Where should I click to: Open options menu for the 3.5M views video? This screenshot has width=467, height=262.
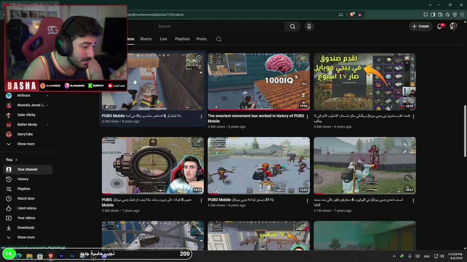pyautogui.click(x=201, y=201)
